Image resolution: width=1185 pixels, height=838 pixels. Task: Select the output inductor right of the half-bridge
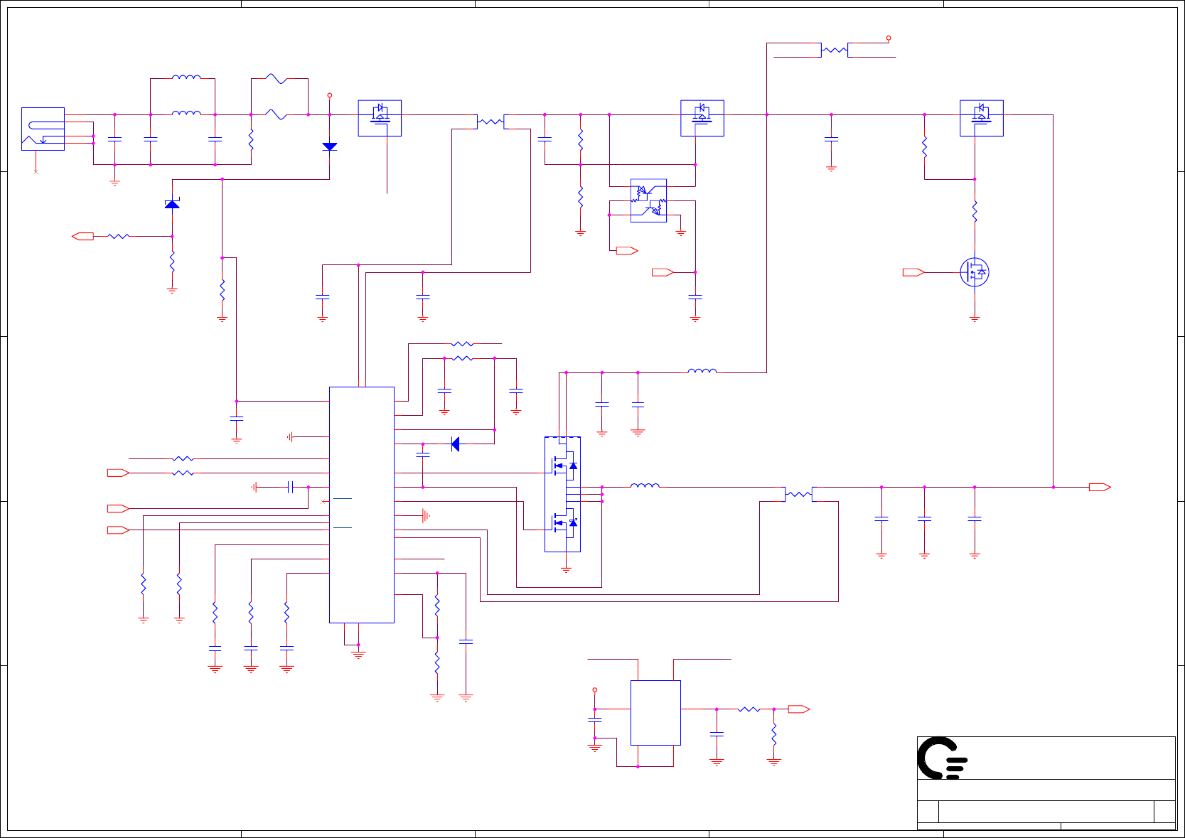[645, 485]
